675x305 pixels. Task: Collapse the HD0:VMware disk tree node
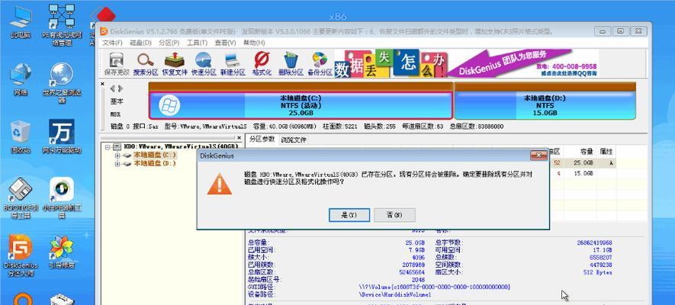click(x=108, y=146)
